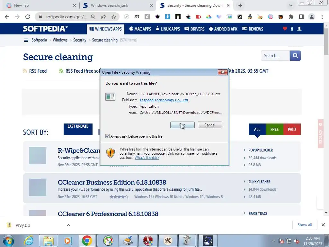Open the Reviews menu item
Image resolution: width=329 pixels, height=247 pixels.
[x=253, y=29]
